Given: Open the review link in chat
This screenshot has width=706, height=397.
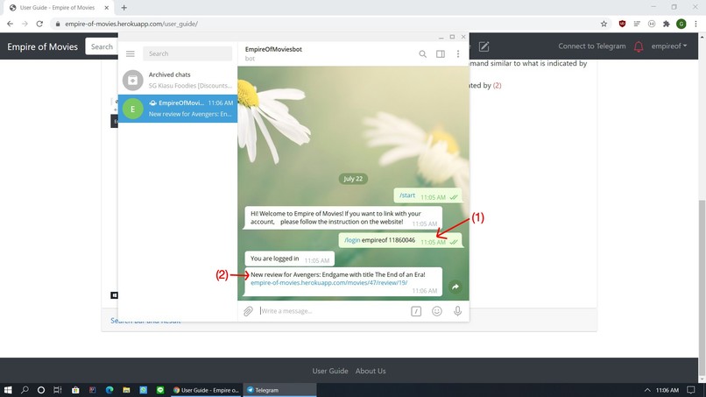Looking at the screenshot, I should point(328,282).
